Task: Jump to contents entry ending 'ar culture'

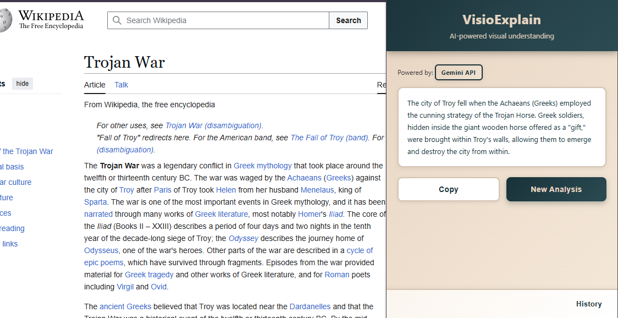Action: click(16, 182)
